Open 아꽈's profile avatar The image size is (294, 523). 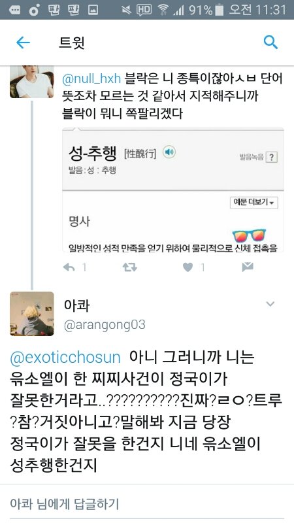31,314
